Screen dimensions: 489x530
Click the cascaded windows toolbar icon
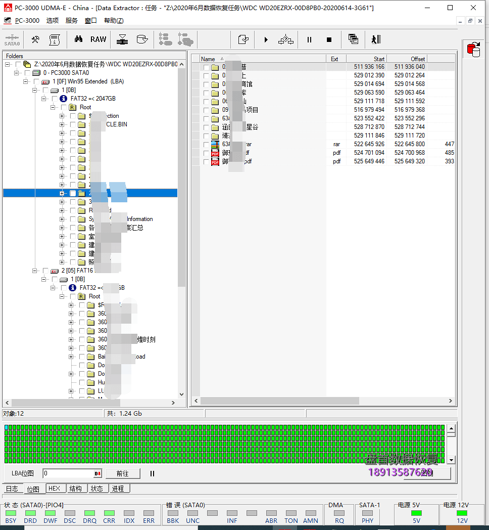[x=353, y=39]
